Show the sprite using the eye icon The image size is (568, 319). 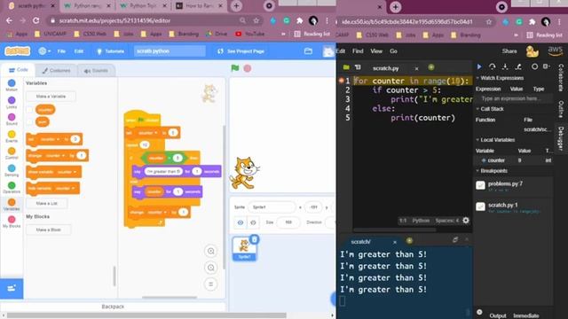(x=241, y=222)
